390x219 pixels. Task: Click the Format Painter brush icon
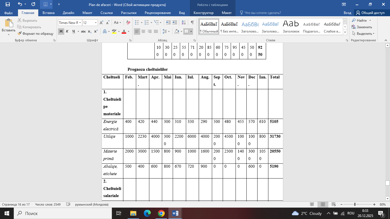coord(19,34)
